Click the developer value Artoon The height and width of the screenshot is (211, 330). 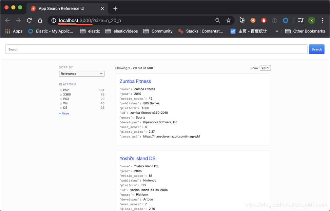click(x=148, y=199)
